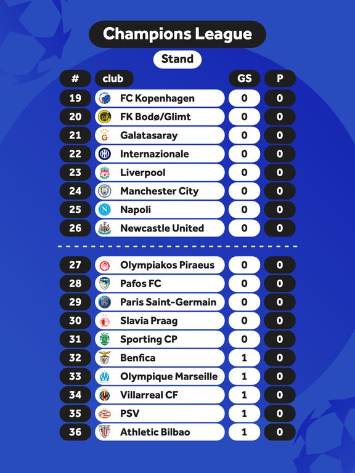Image resolution: width=355 pixels, height=473 pixels.
Task: Click the FK Bodø/Glimt yellow crest
Action: pos(105,117)
